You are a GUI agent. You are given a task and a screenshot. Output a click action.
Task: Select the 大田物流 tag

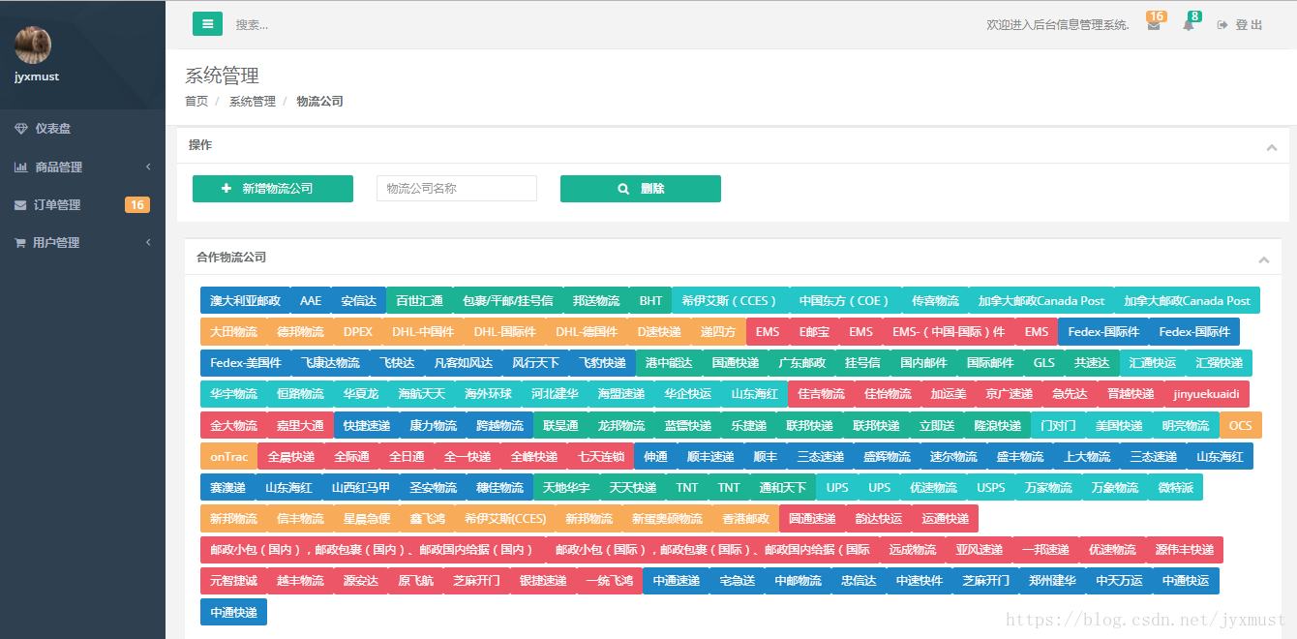click(233, 332)
